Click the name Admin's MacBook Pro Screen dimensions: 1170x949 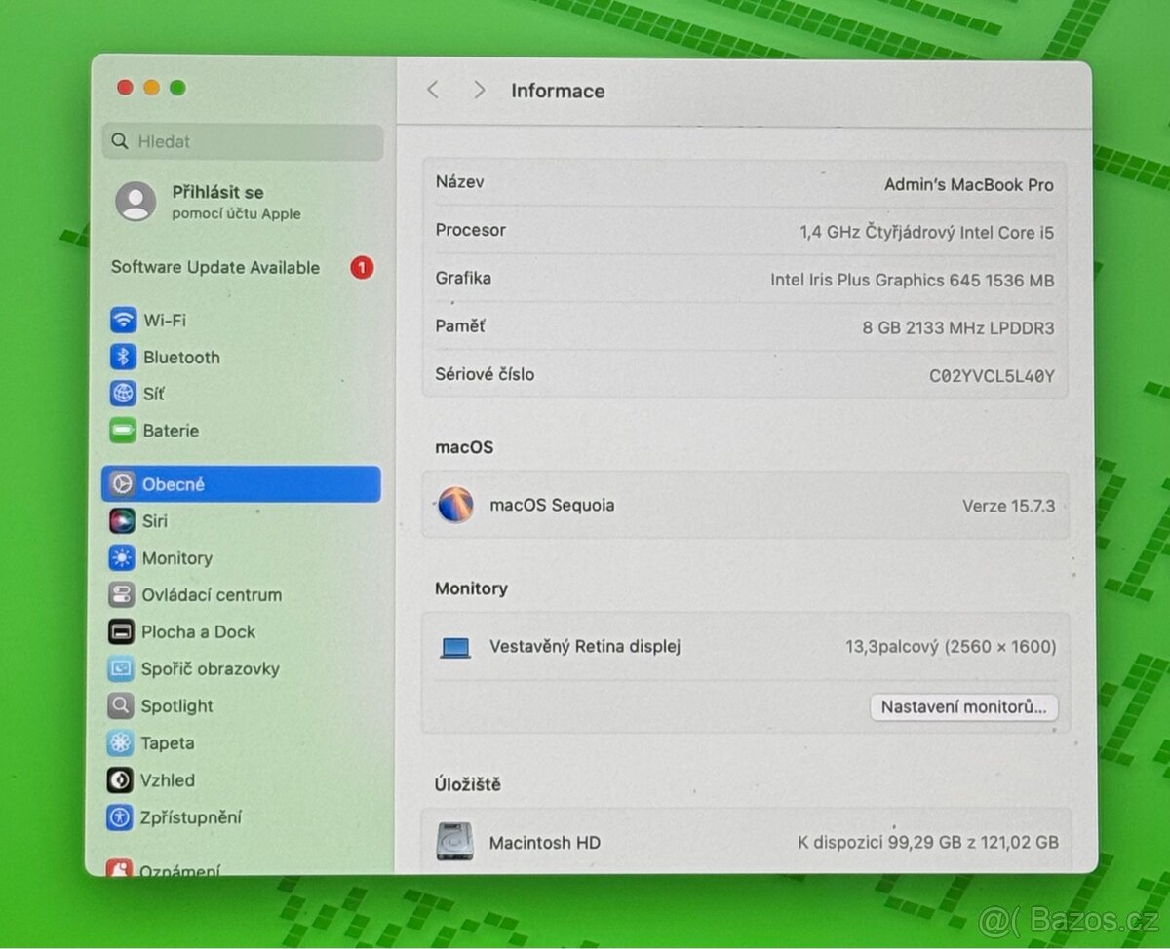[969, 184]
